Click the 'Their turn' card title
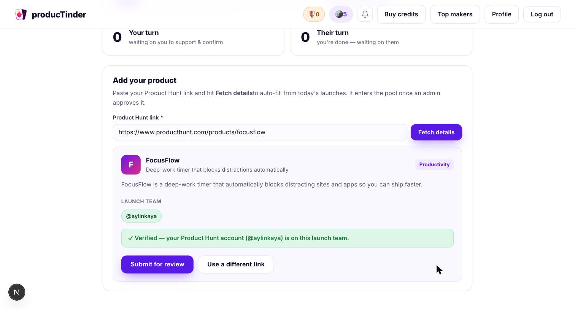Screen dimensions: 575x309 (x=333, y=33)
